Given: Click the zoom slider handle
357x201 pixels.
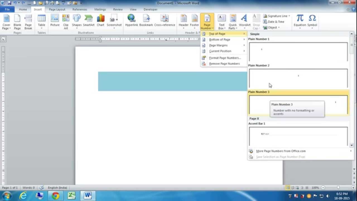Looking at the screenshot, I should click(x=338, y=188).
